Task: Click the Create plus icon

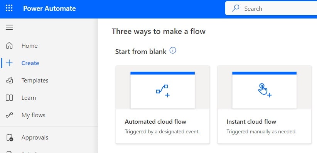Action: point(9,63)
